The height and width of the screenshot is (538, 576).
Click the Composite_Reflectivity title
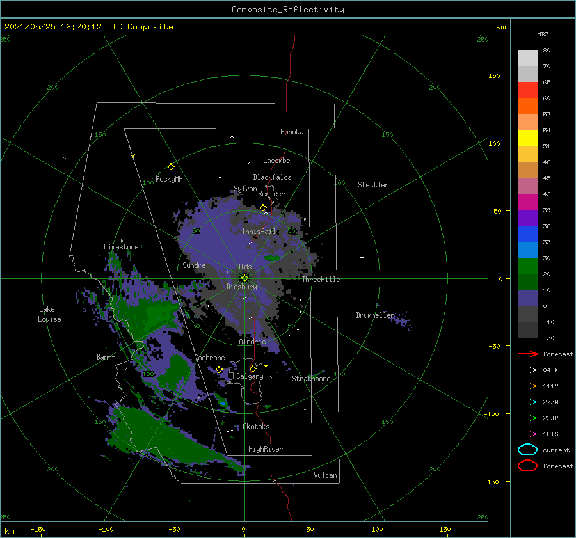pos(288,10)
